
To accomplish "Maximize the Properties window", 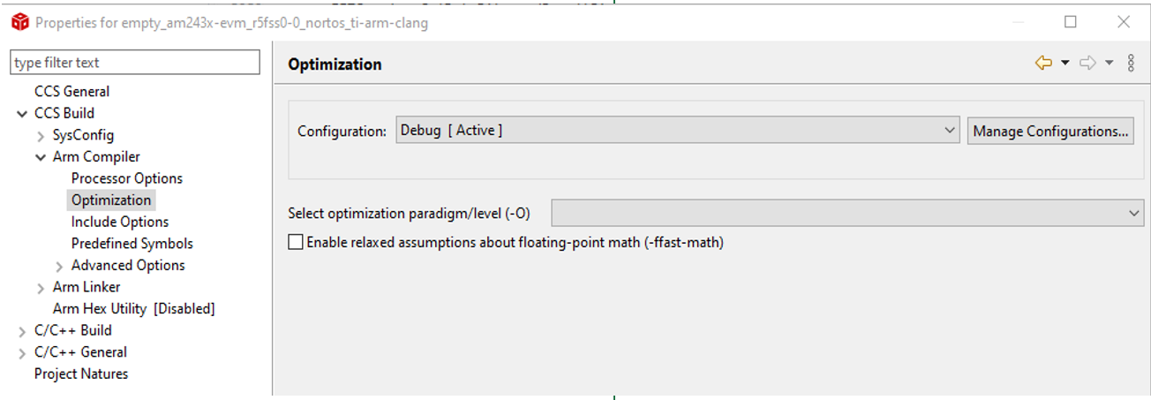I will tap(1071, 22).
